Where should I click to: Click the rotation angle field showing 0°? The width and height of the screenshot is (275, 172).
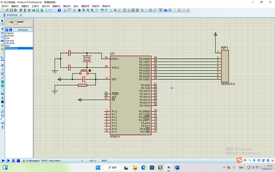[x=2, y=119]
